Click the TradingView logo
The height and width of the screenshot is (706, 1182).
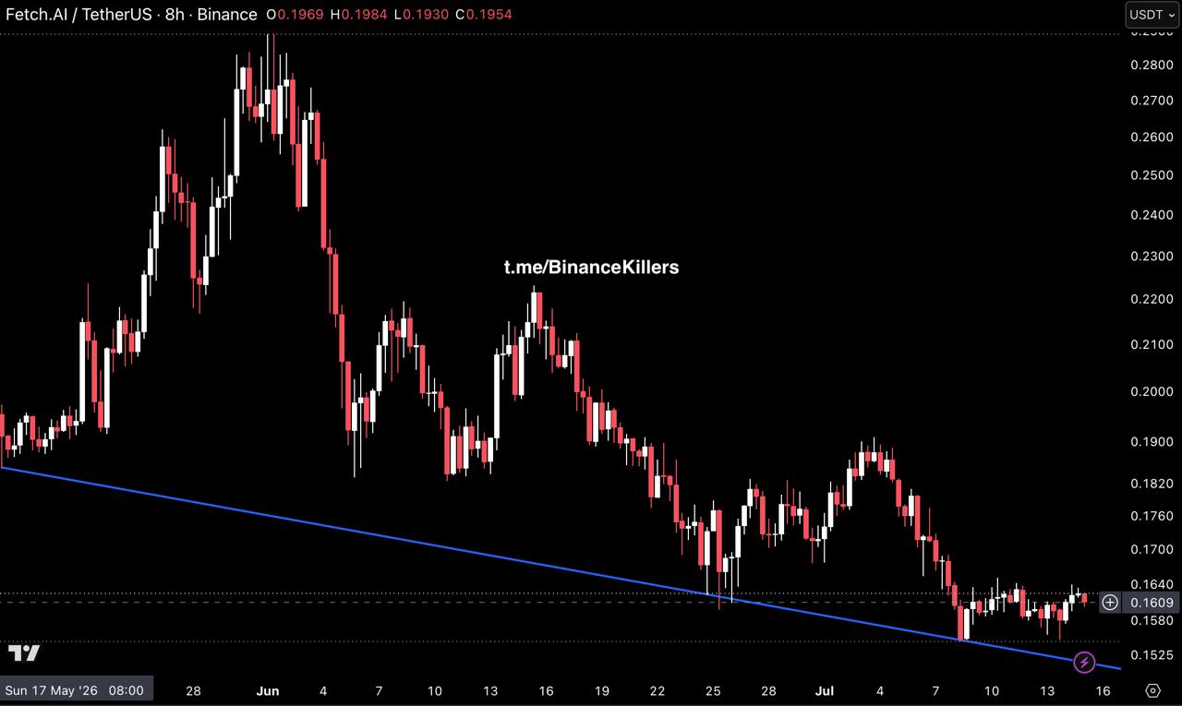[x=24, y=653]
